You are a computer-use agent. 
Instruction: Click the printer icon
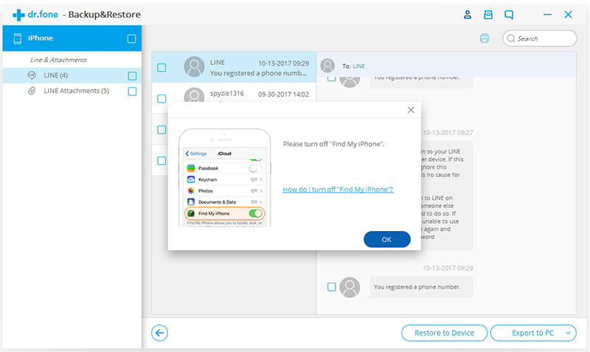tap(485, 38)
